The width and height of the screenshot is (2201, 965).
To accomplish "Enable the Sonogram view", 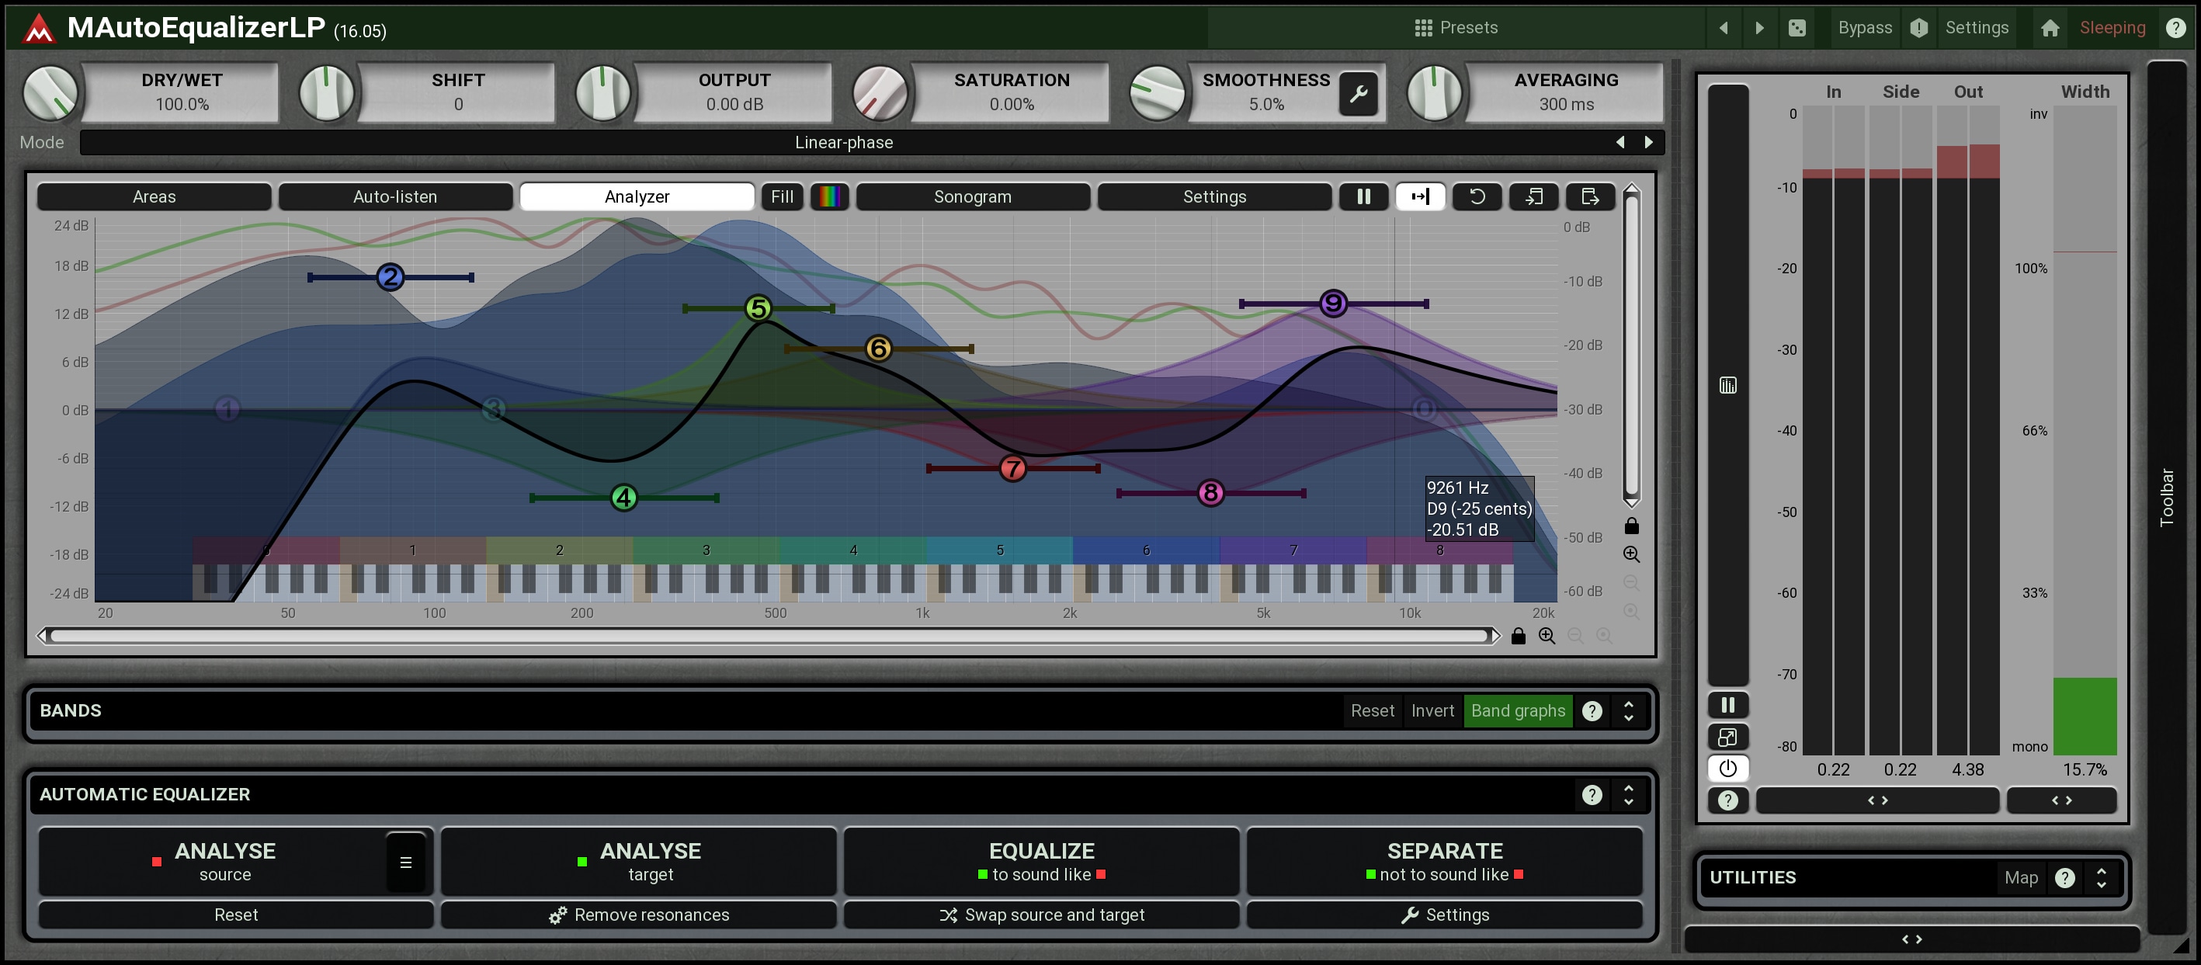I will click(972, 196).
